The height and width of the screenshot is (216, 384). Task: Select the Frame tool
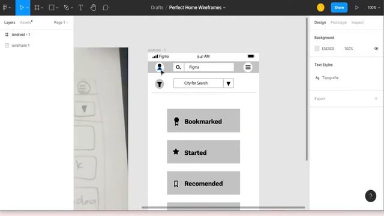37,8
